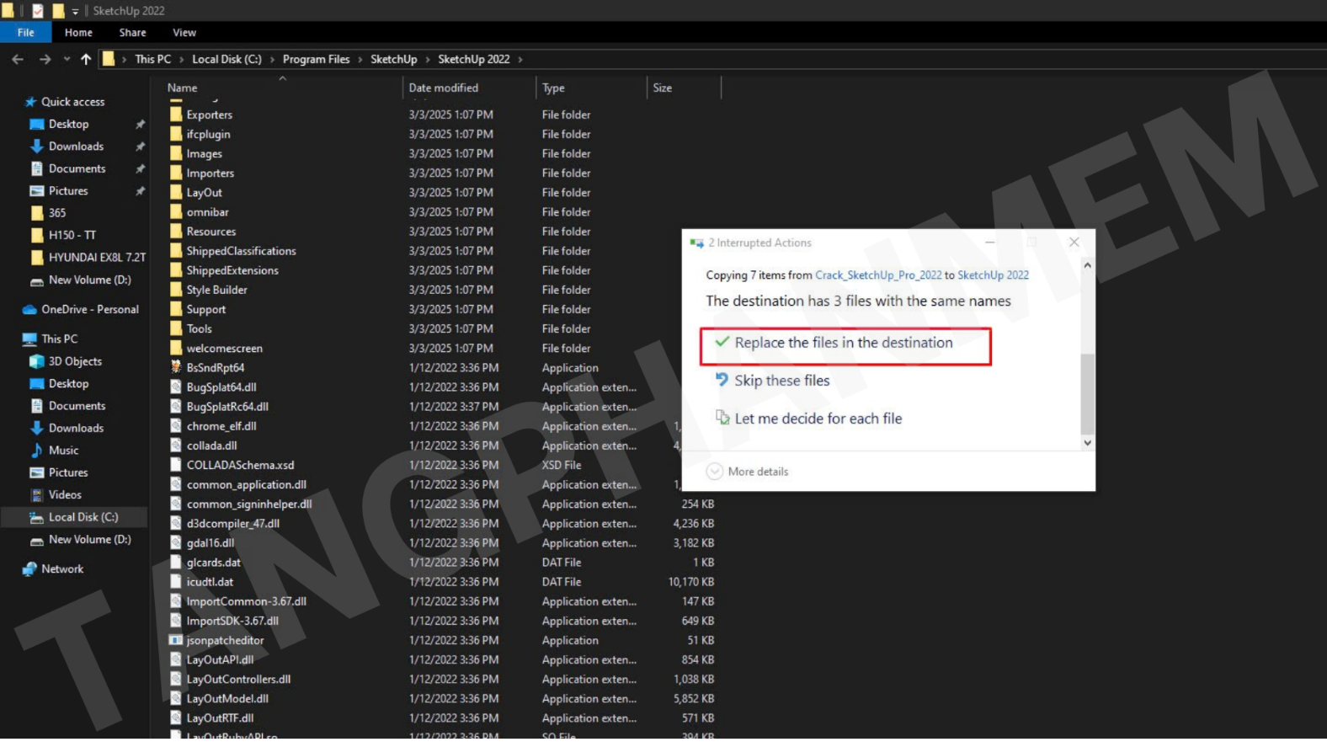This screenshot has height=747, width=1327.
Task: Go up one folder level arrow
Action: pos(86,59)
